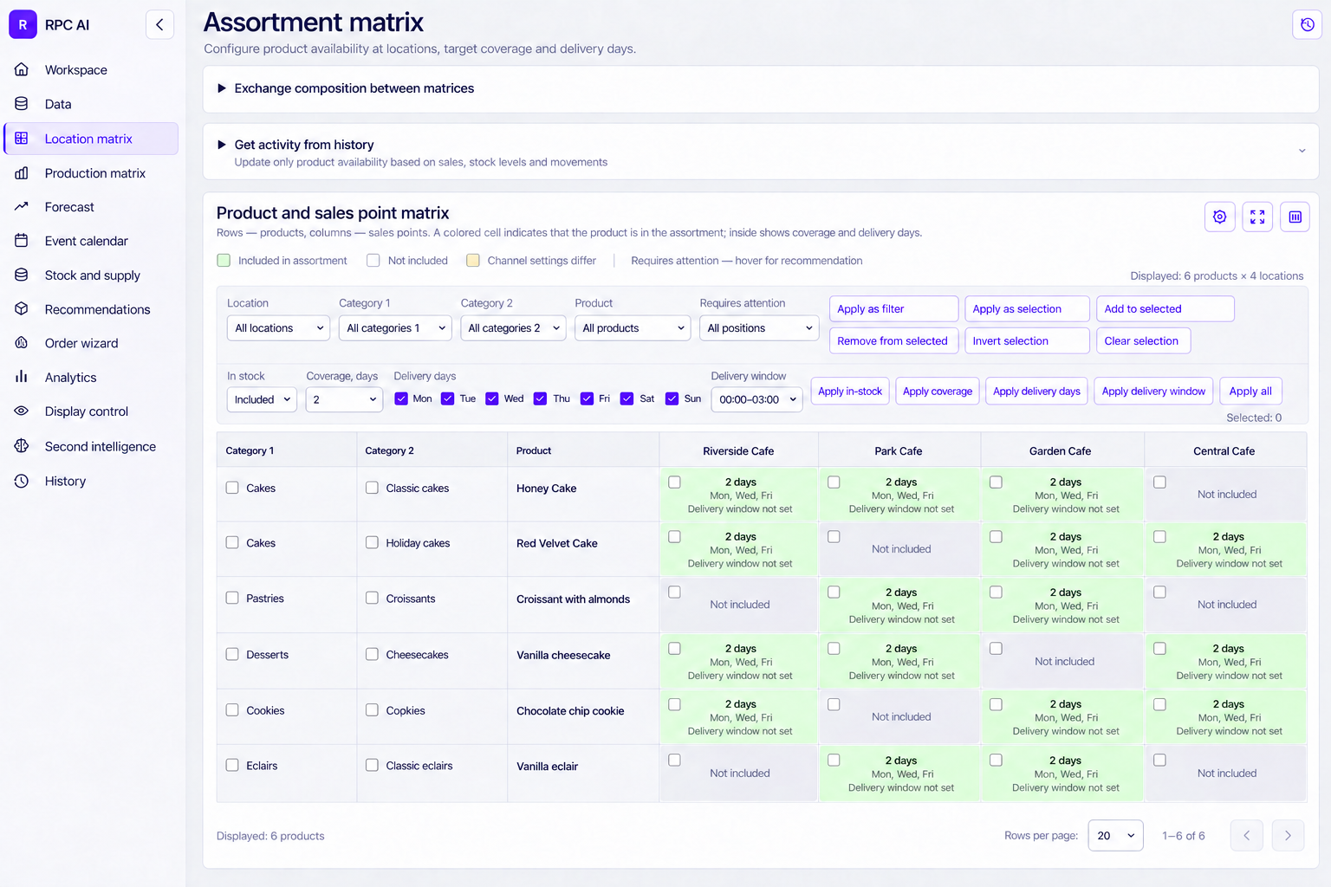Screen dimensions: 1331x887
Task: Check the Pastries category checkbox
Action: point(232,598)
